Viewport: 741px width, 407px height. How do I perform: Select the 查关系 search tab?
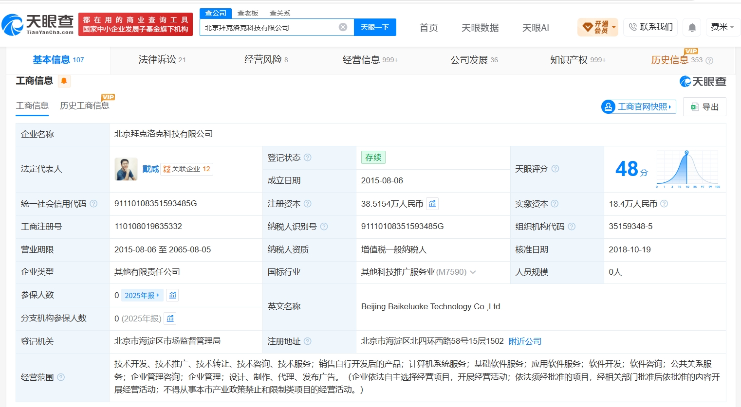coord(280,13)
